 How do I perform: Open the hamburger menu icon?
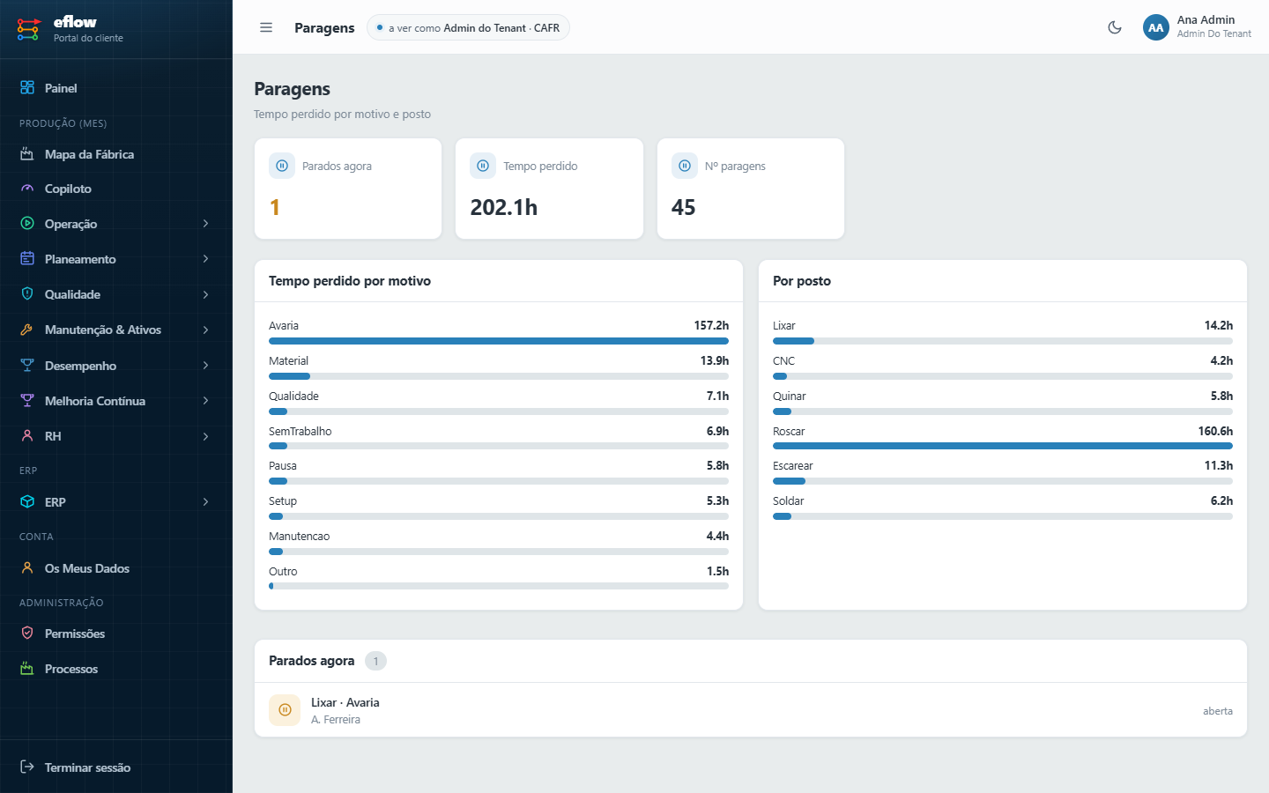[x=266, y=27]
